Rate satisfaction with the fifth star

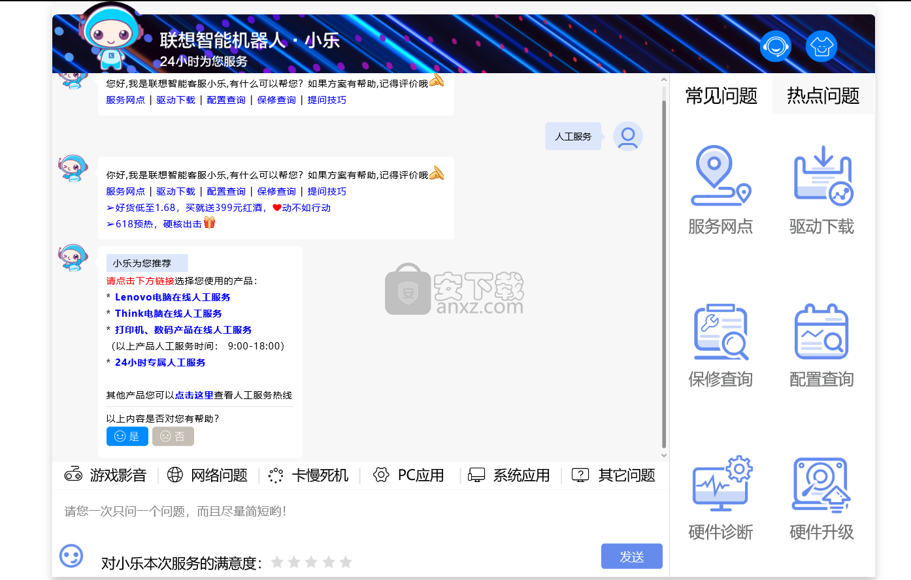pyautogui.click(x=346, y=562)
